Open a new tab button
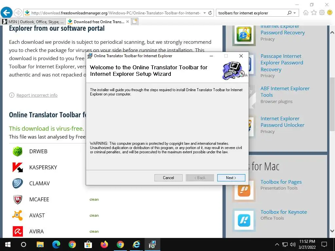Screen dimensions: 335x251 [134, 22]
